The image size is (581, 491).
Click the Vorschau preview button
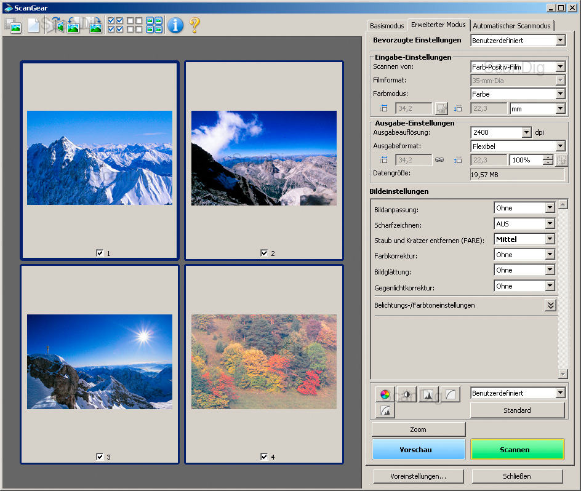(418, 449)
